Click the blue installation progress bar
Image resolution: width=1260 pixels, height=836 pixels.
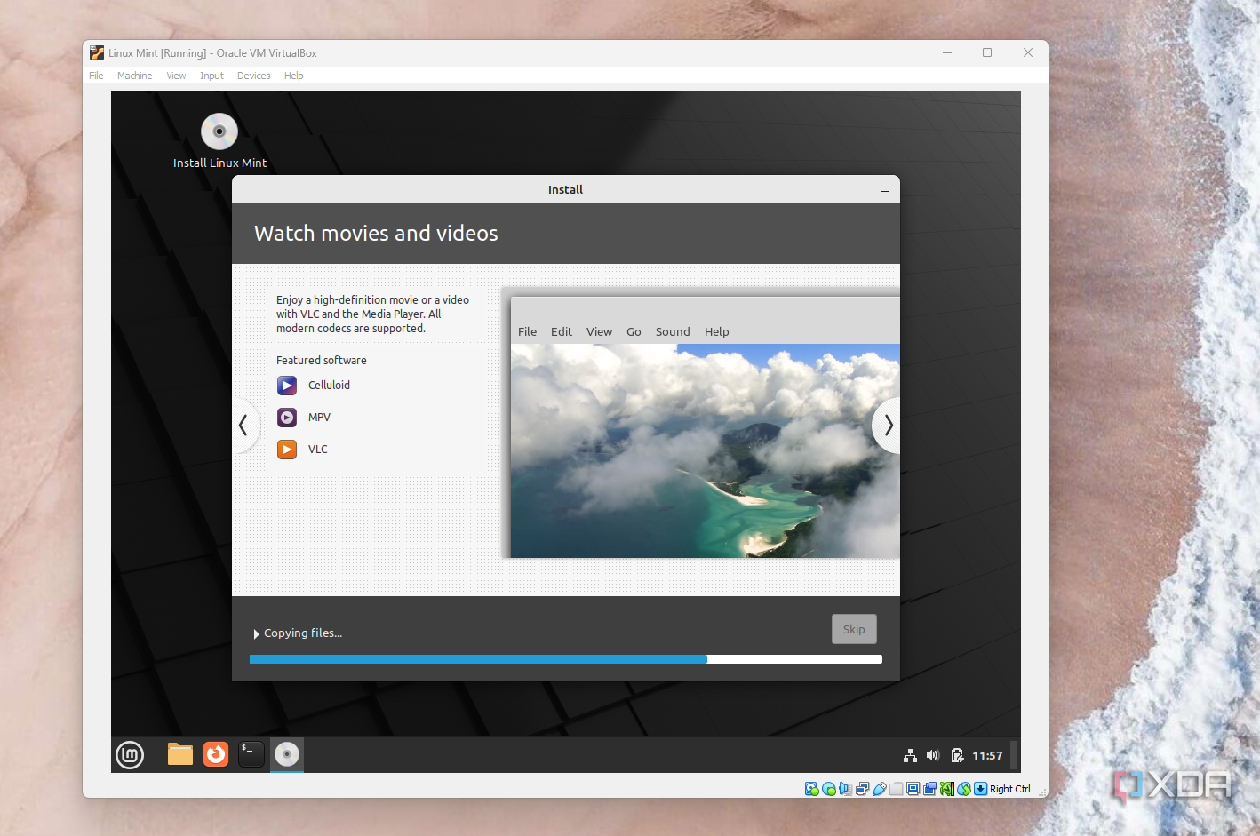point(478,659)
